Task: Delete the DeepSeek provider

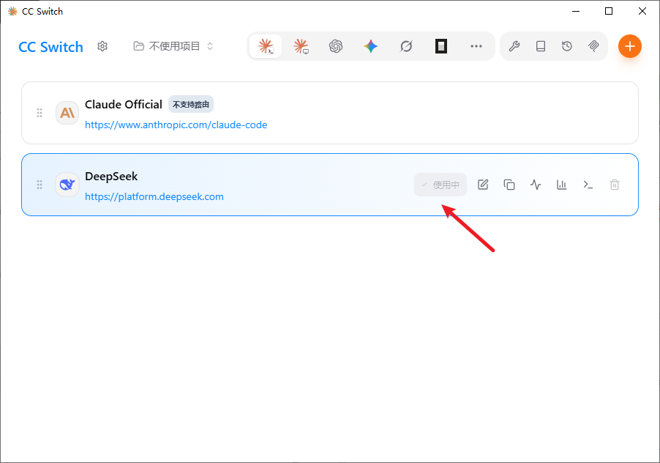Action: [615, 185]
